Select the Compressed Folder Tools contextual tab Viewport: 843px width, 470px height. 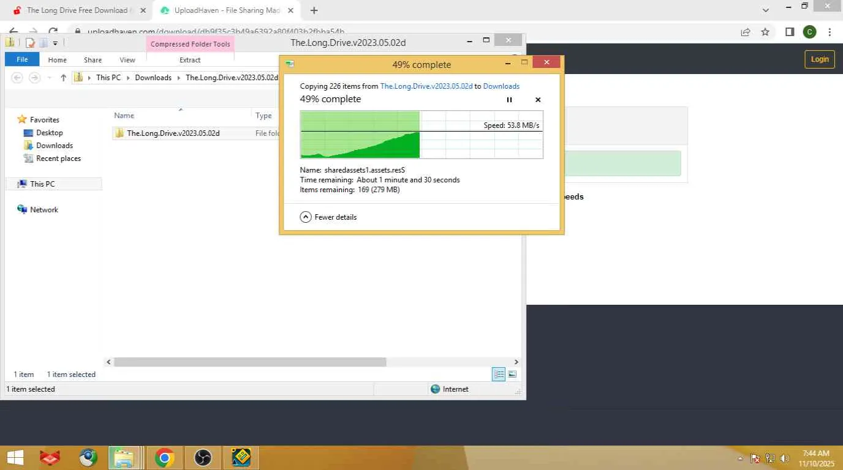point(191,44)
